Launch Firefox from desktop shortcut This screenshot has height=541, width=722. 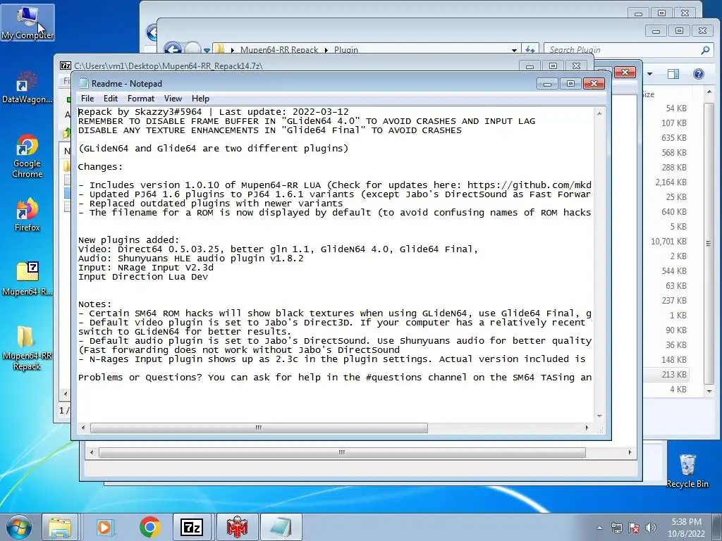(x=27, y=215)
